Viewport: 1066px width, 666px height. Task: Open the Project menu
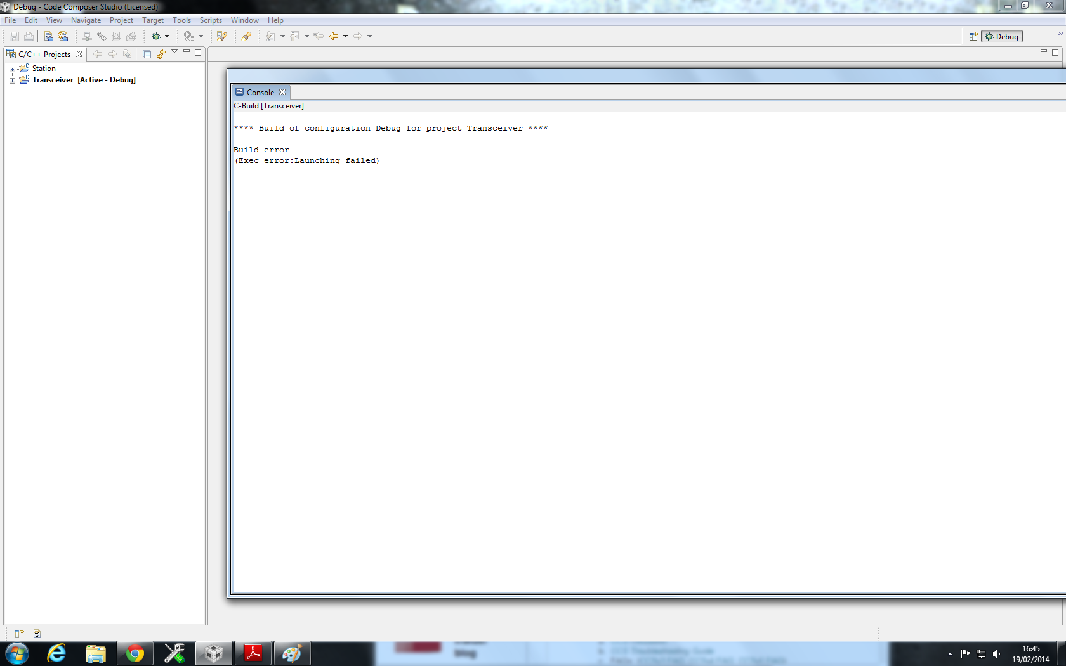121,20
